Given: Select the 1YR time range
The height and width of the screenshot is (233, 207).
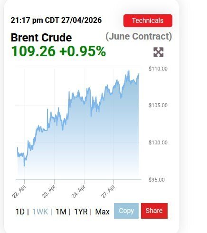Looking at the screenshot, I should coord(81,212).
